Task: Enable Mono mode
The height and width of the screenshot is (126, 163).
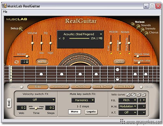Action: coord(75,112)
